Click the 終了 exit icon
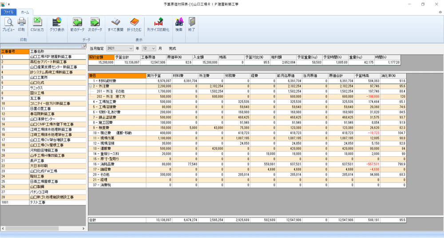 [x=191, y=24]
